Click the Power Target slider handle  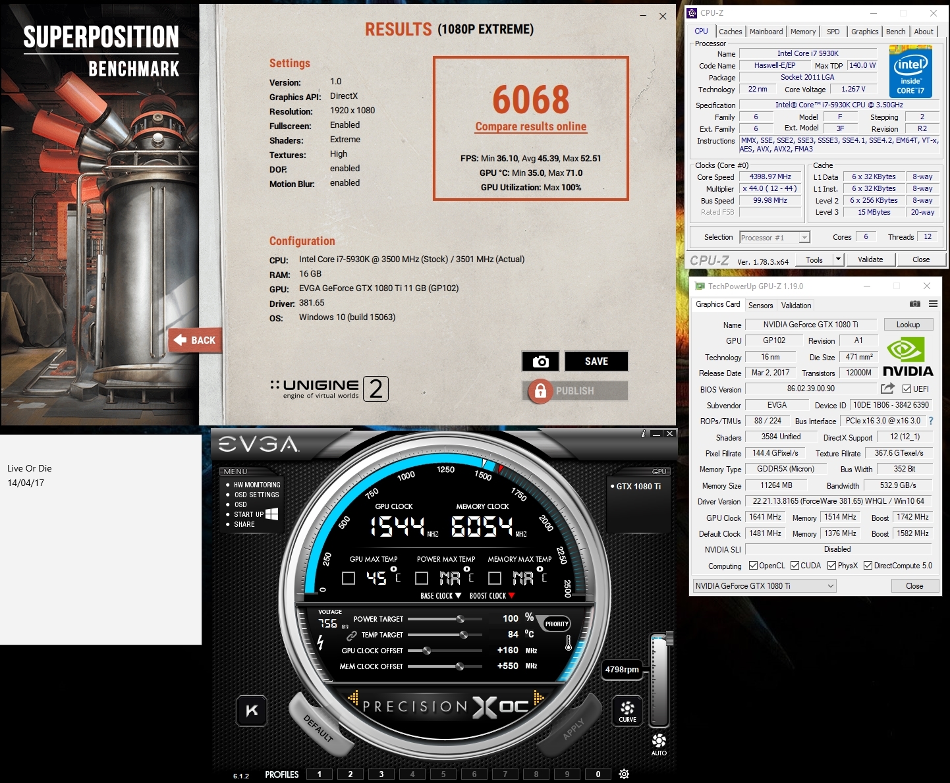pos(461,619)
